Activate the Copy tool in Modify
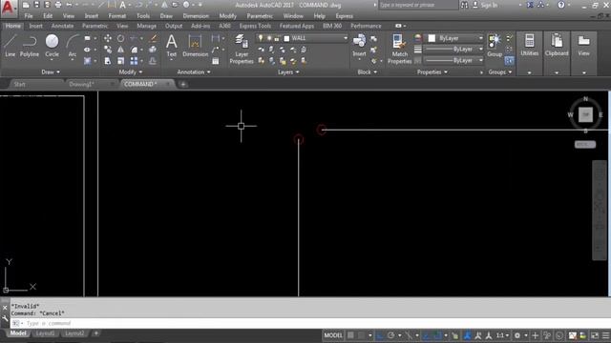 tap(108, 50)
